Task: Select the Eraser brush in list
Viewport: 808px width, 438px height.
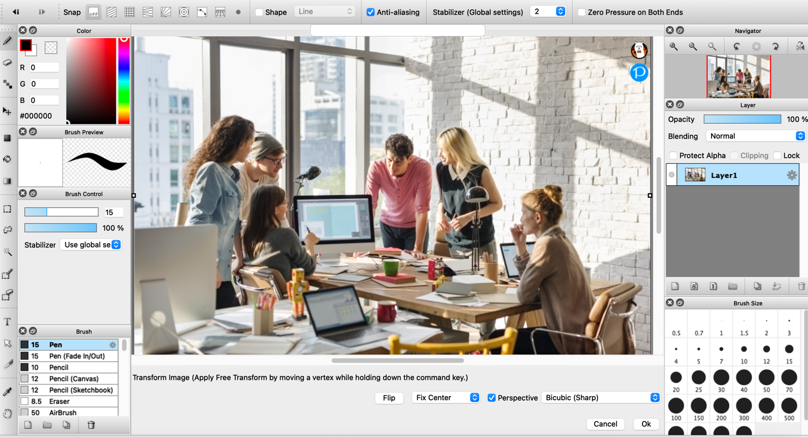Action: (x=68, y=401)
